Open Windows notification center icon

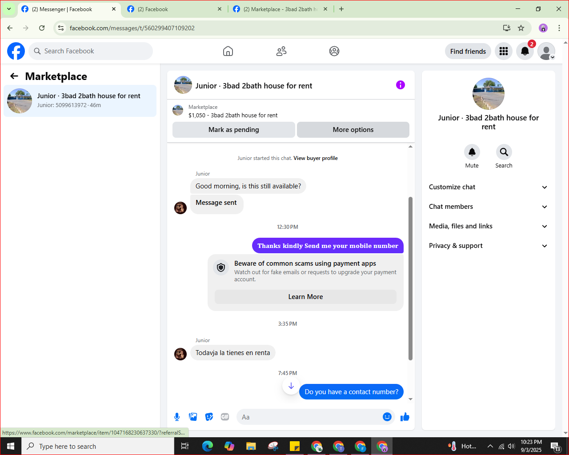coord(556,446)
